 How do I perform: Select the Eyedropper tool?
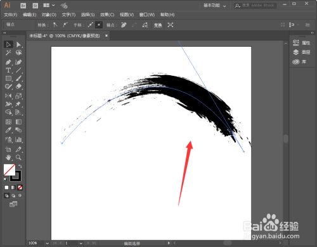[x=8, y=130]
